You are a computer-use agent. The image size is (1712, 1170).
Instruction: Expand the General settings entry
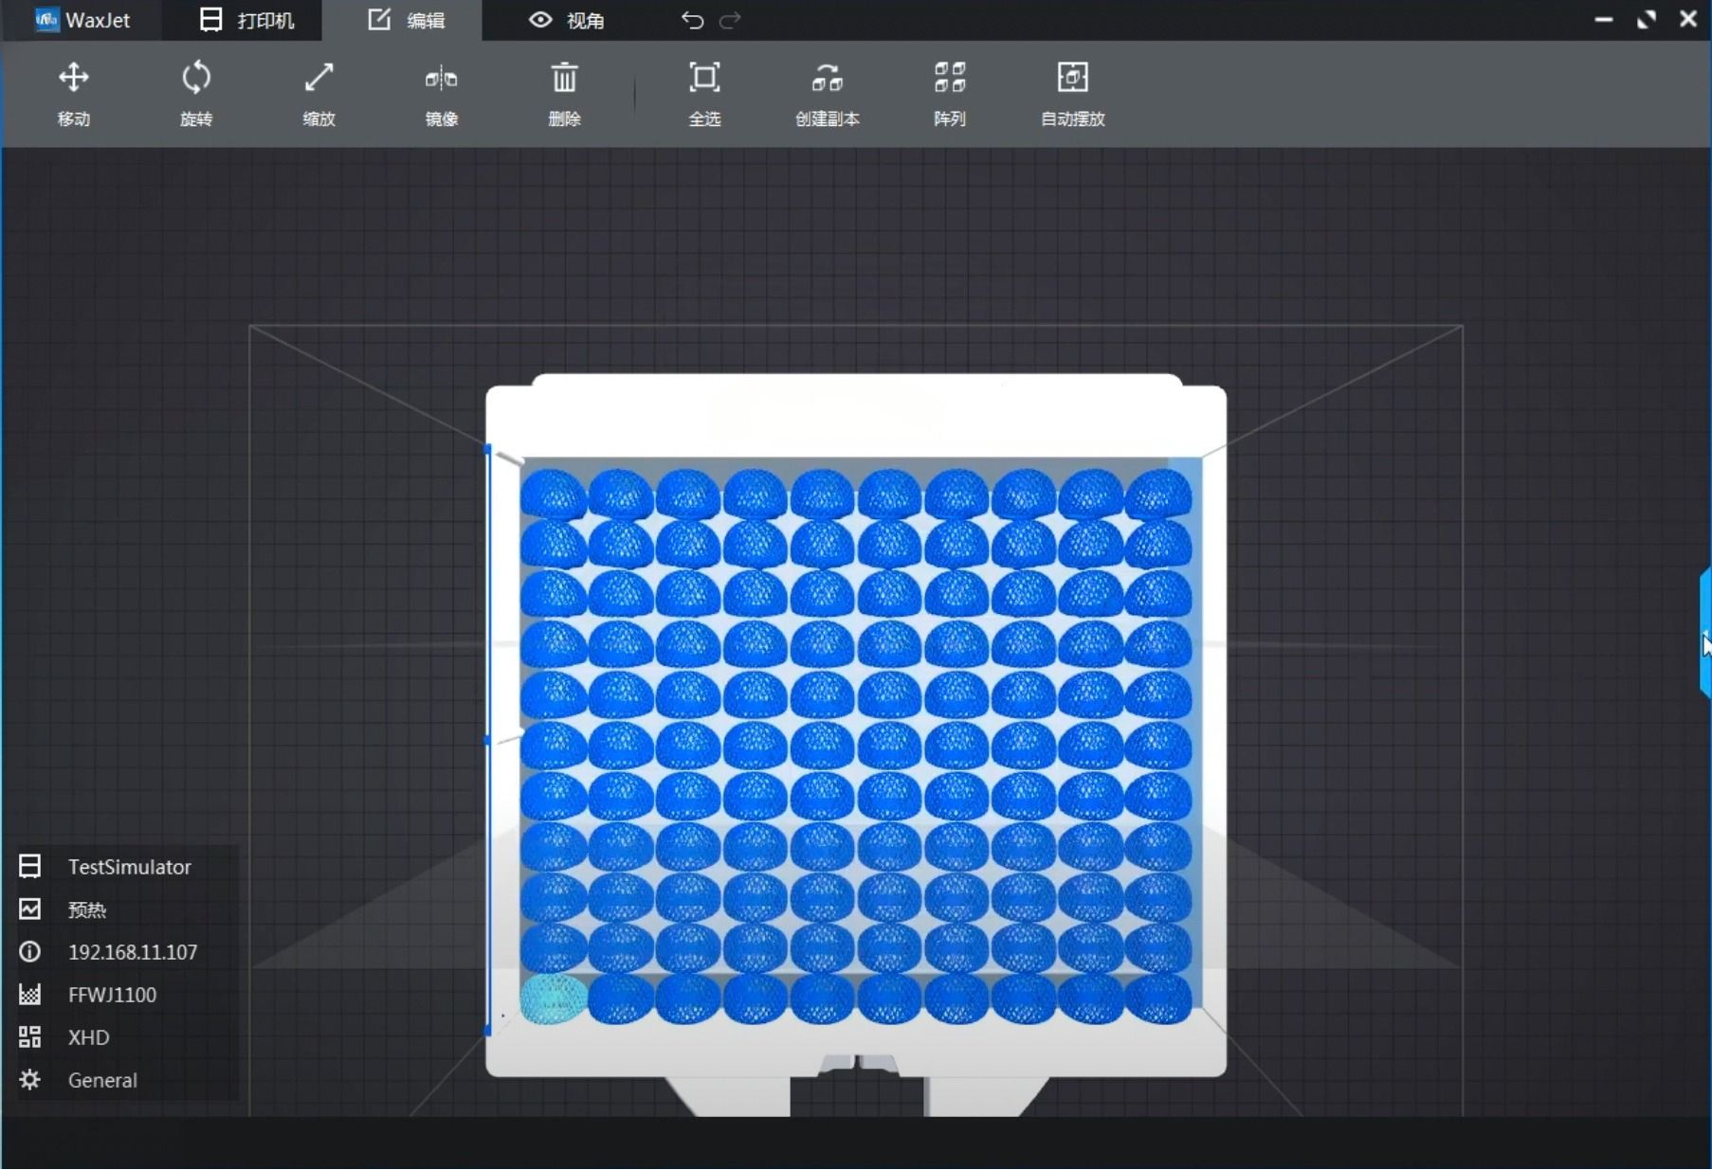101,1080
